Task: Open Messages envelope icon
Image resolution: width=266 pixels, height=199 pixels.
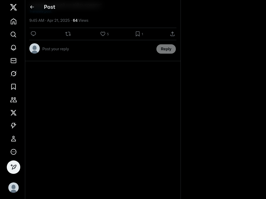Action: click(x=14, y=61)
